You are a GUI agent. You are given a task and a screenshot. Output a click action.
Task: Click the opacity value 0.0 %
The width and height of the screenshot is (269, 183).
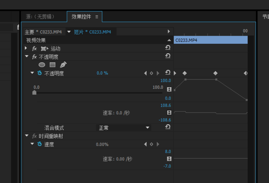[102, 73]
